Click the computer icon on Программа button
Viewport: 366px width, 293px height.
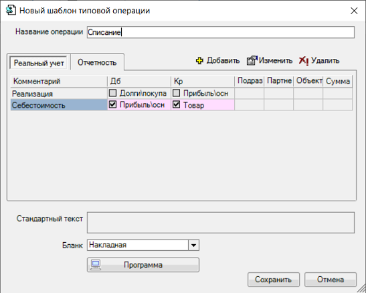pyautogui.click(x=96, y=265)
